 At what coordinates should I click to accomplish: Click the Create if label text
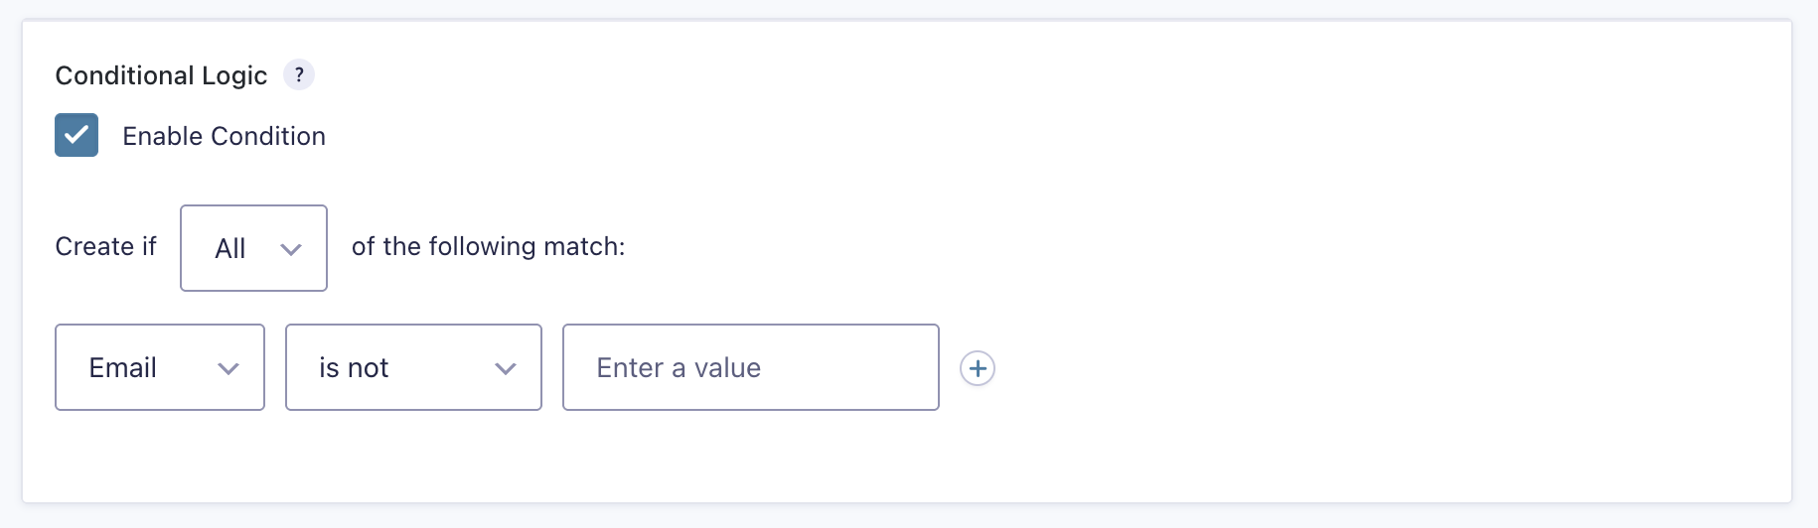coord(105,246)
